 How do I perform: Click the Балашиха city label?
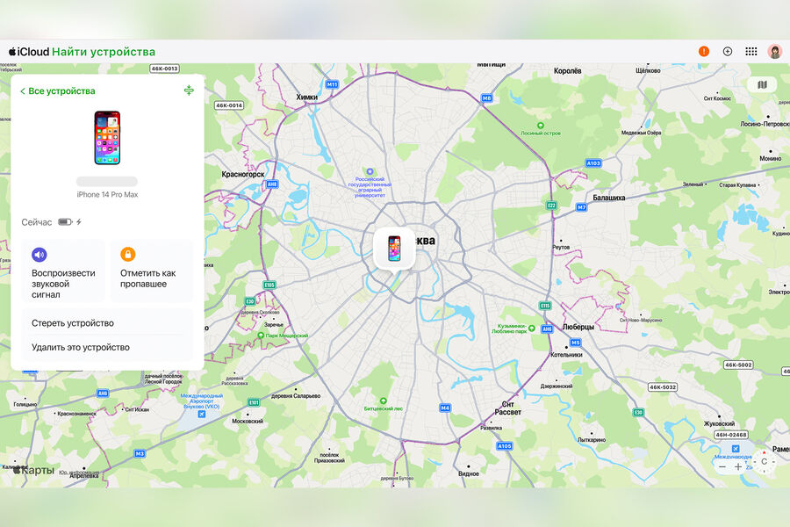point(608,198)
